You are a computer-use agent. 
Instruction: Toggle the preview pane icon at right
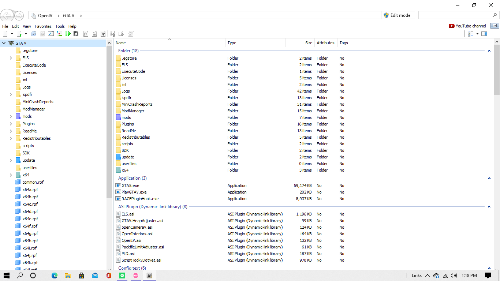[x=484, y=34]
